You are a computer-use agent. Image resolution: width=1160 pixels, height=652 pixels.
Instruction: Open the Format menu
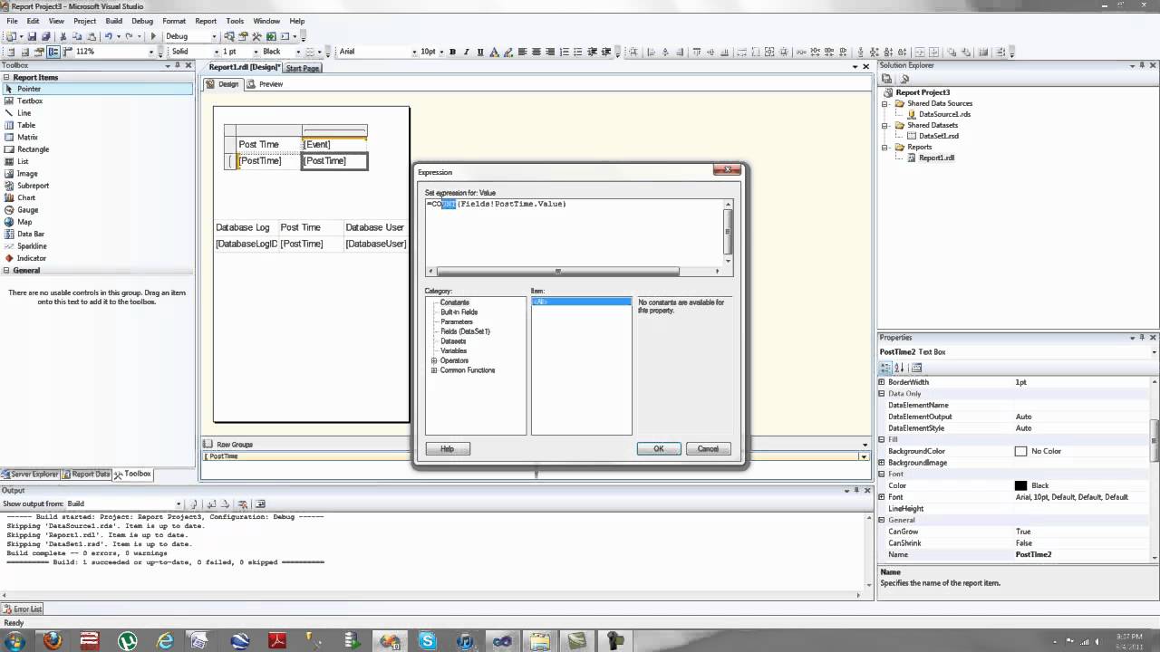(174, 21)
